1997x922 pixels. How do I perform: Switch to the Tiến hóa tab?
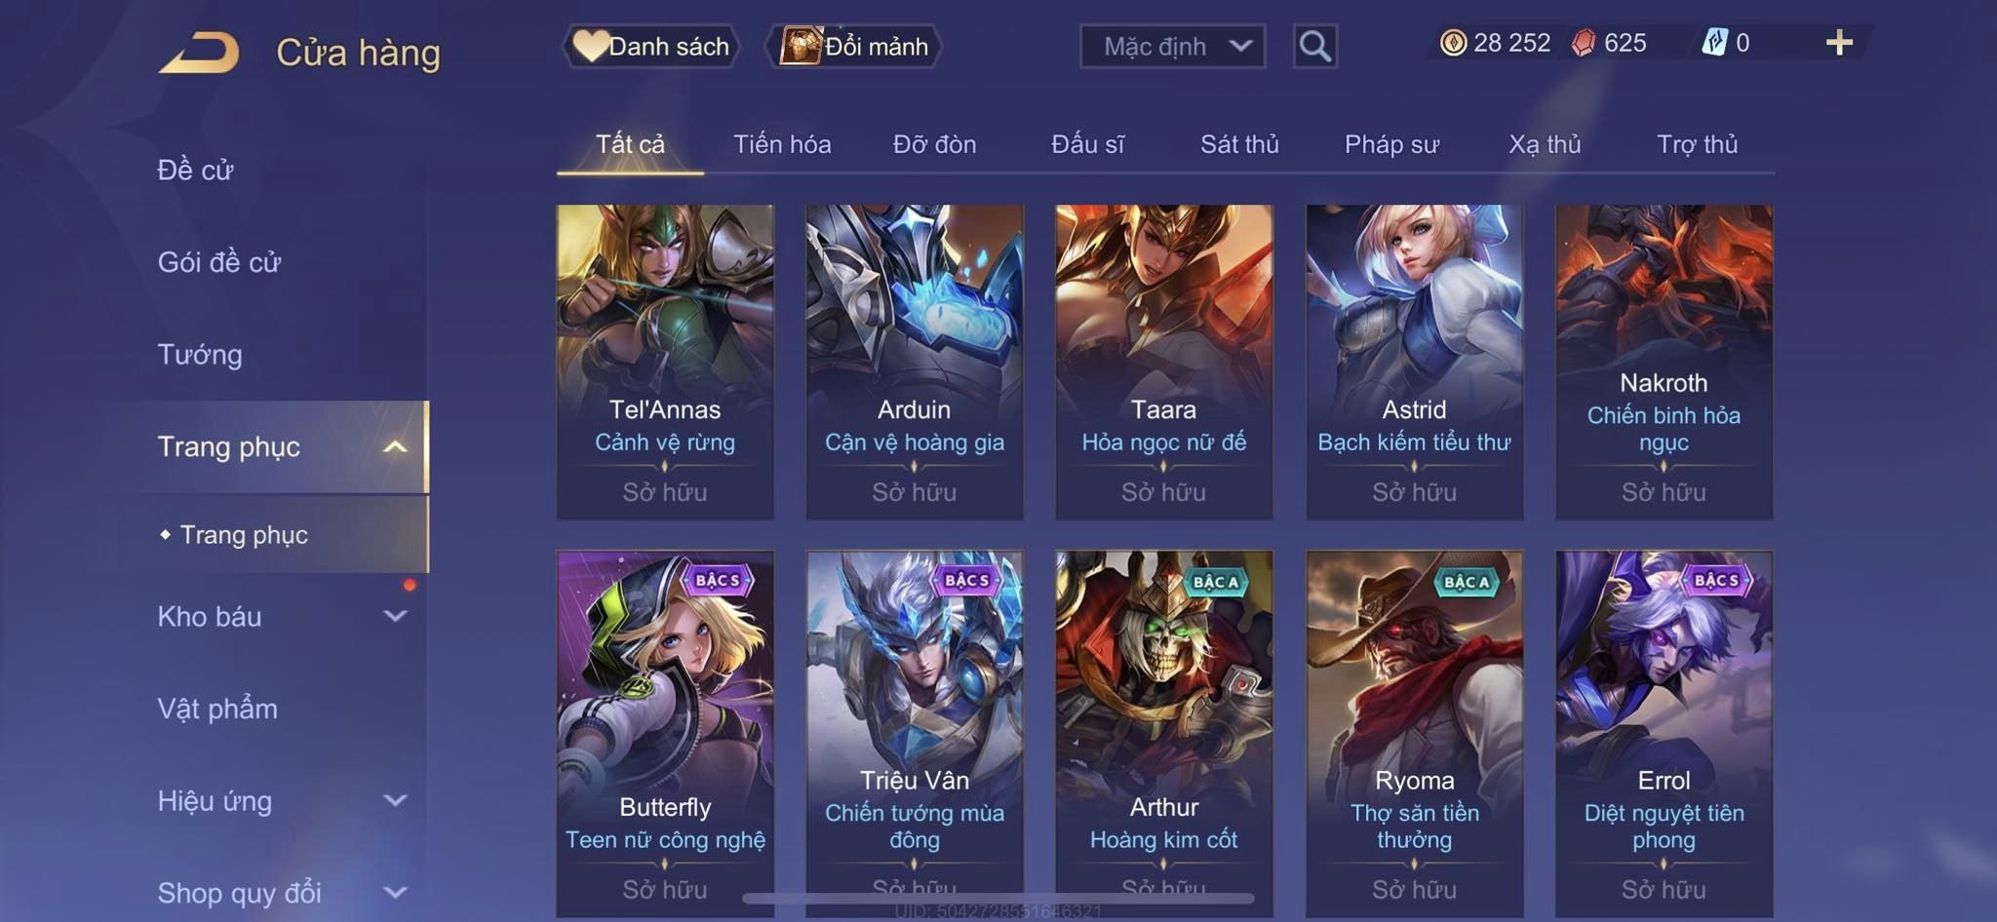(x=782, y=144)
